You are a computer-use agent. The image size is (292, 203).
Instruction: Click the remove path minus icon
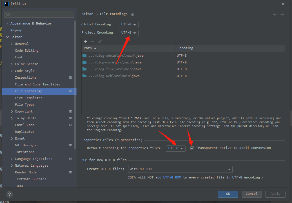click(x=93, y=41)
